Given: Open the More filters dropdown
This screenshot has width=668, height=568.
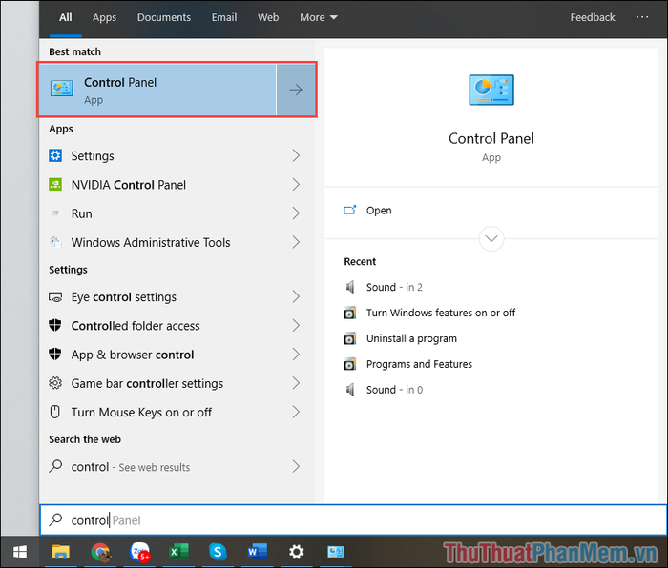Looking at the screenshot, I should click(x=319, y=17).
